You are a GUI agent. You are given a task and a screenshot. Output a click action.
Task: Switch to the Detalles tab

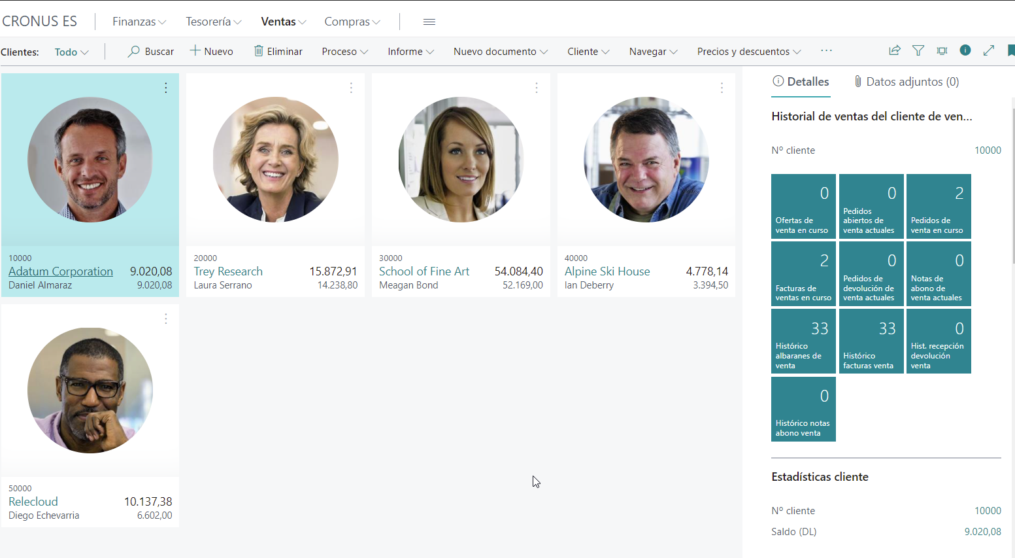point(801,82)
